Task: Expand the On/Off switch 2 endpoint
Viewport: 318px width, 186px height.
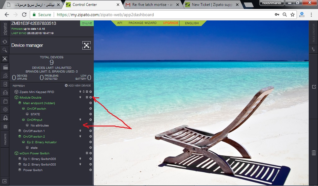Action: click(x=20, y=137)
